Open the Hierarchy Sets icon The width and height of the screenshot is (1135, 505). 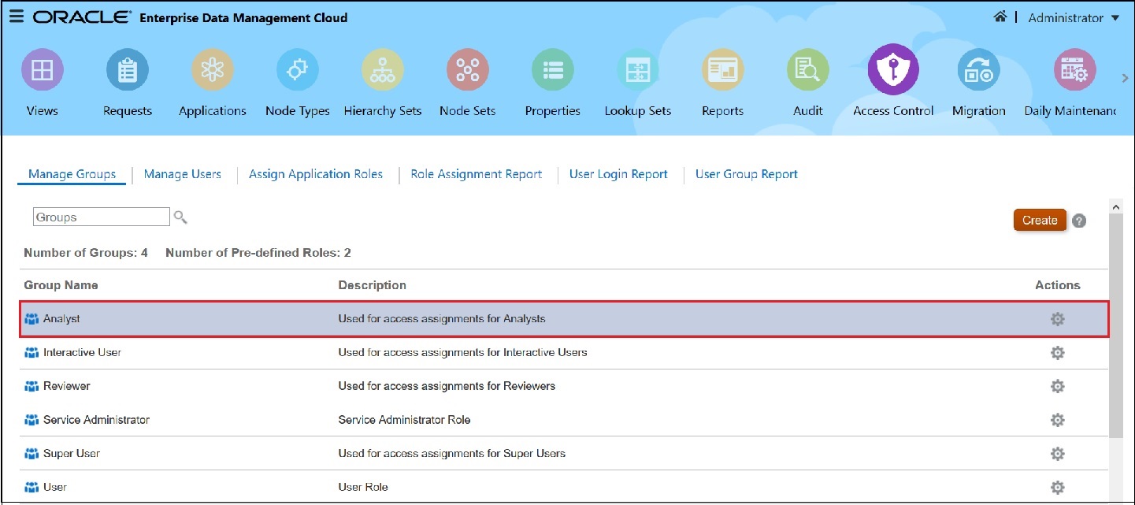[383, 71]
